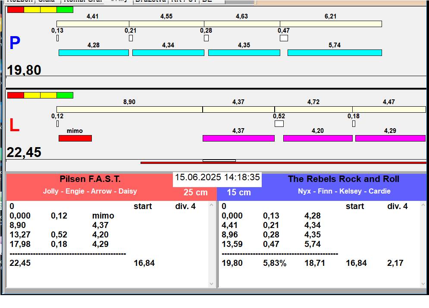429x308 pixels.
Task: Click The Rebels Rock and Roll header
Action: tap(343, 179)
